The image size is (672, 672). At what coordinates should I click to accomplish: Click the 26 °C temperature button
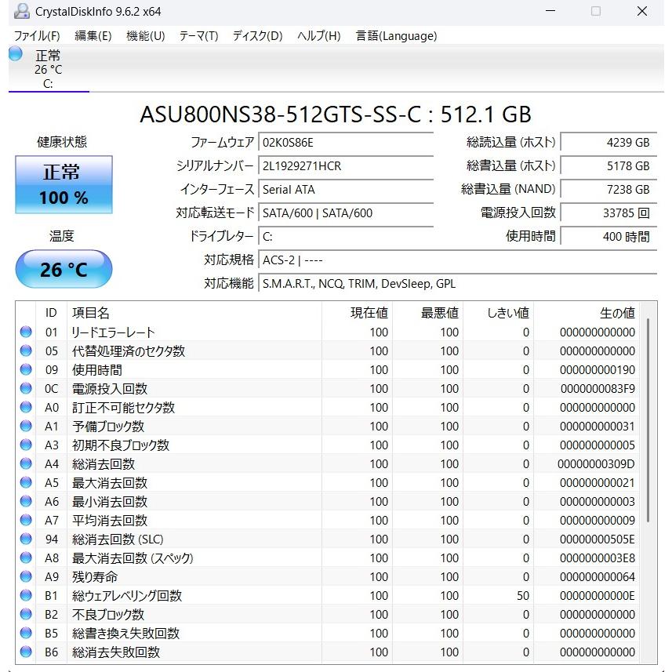click(x=64, y=269)
